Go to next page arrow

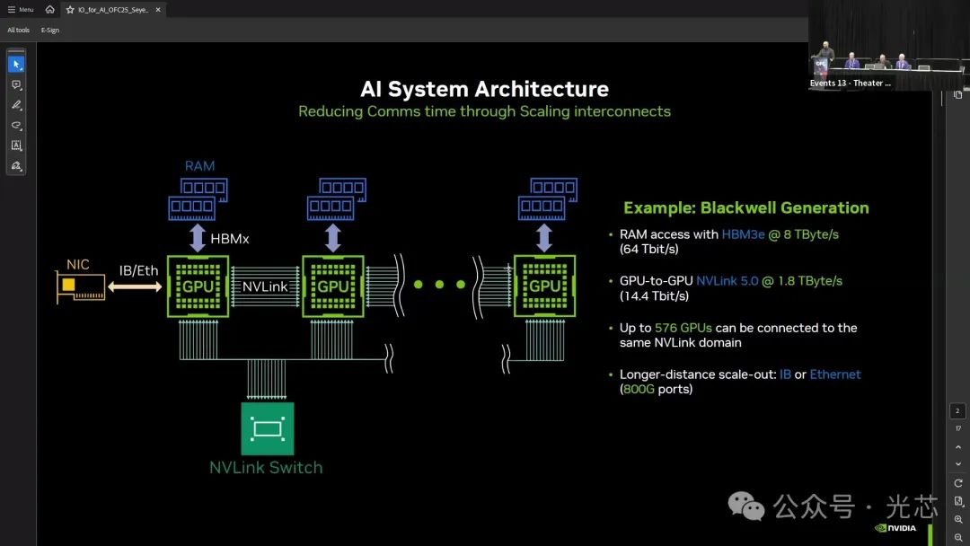coord(957,463)
